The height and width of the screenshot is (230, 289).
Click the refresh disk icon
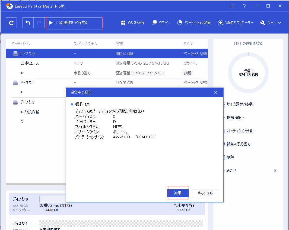(11, 23)
